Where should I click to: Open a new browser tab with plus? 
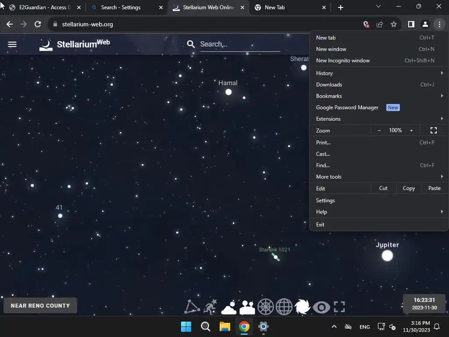point(340,7)
